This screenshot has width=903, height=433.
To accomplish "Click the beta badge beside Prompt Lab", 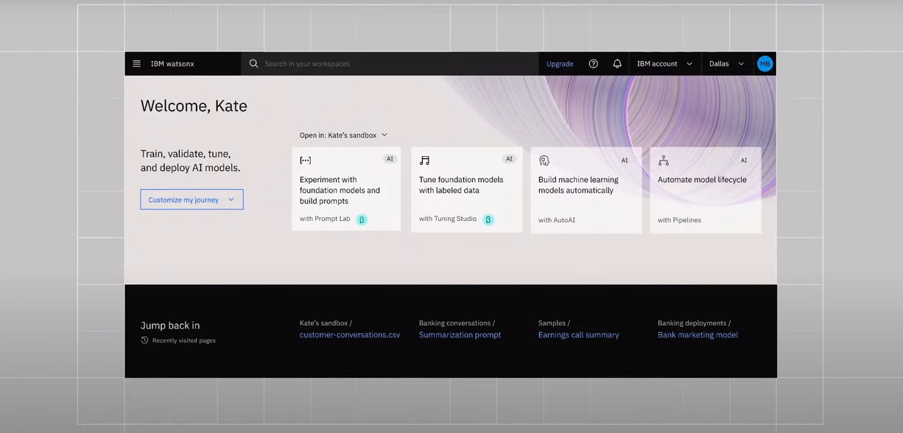I will click(362, 219).
